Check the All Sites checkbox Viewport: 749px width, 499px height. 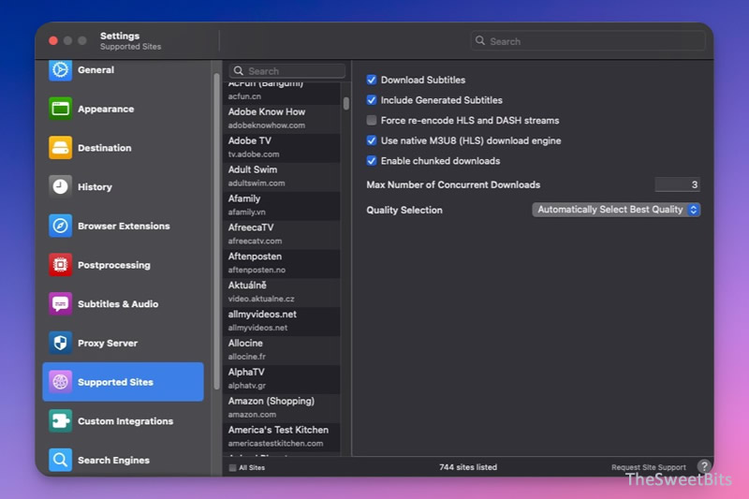[232, 467]
